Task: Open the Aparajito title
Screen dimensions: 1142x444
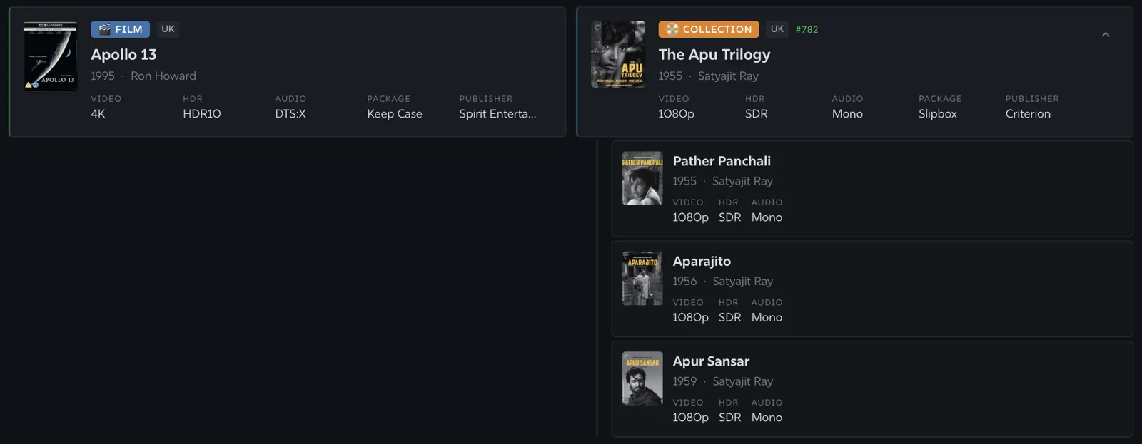Action: (x=702, y=262)
